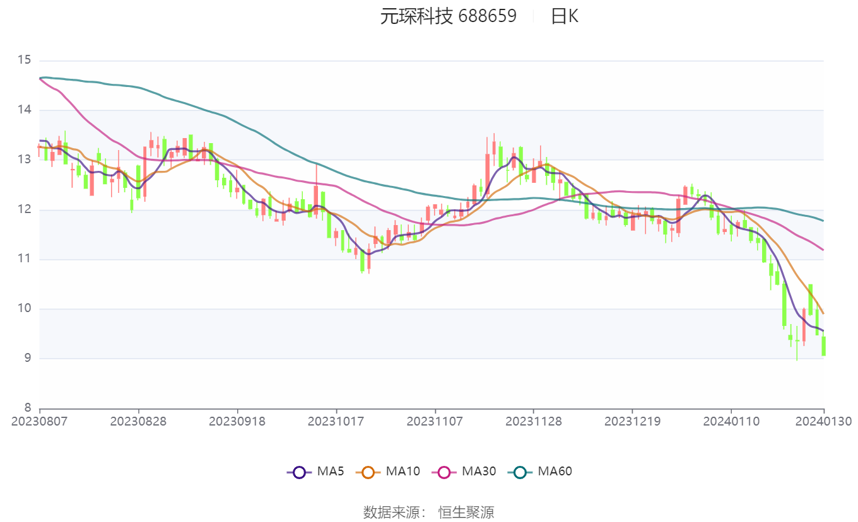Click y-axis value 12
The width and height of the screenshot is (858, 522).
(x=25, y=210)
